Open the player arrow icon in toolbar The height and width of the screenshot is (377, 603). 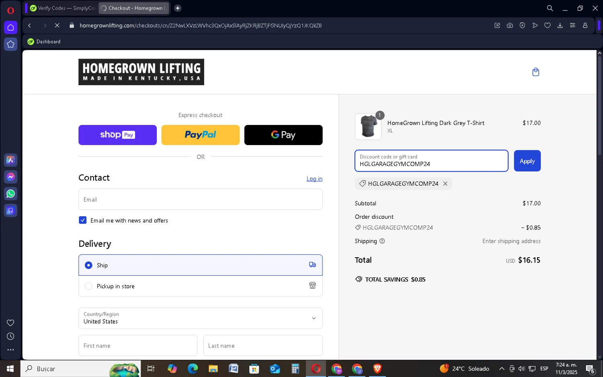(535, 25)
